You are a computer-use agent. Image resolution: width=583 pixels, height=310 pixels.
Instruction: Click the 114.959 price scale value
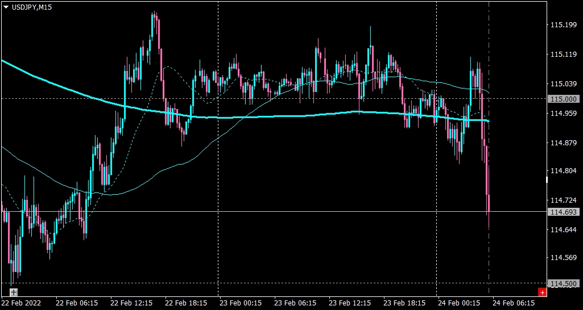tap(563, 113)
